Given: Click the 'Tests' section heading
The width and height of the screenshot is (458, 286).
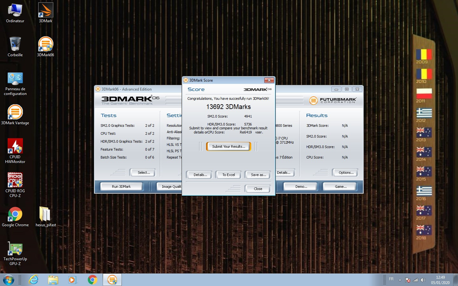Looking at the screenshot, I should click(x=108, y=115).
